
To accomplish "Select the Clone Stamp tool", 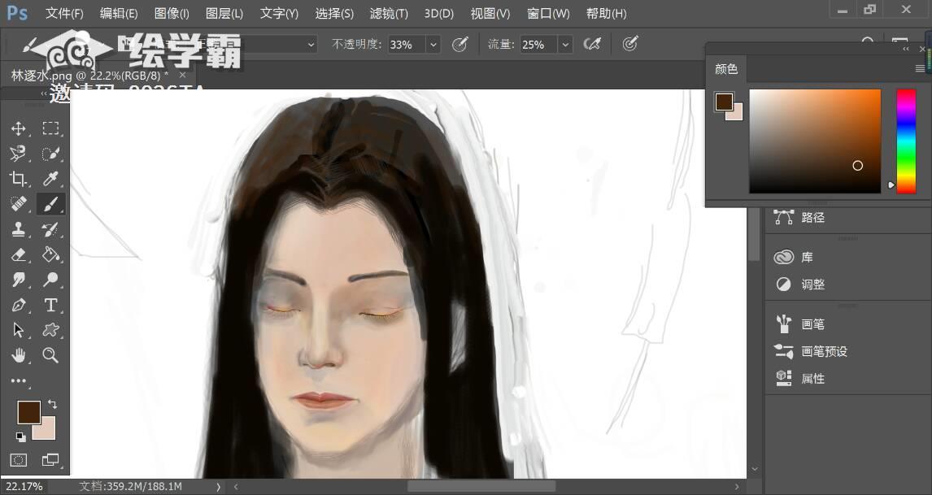I will pos(19,229).
